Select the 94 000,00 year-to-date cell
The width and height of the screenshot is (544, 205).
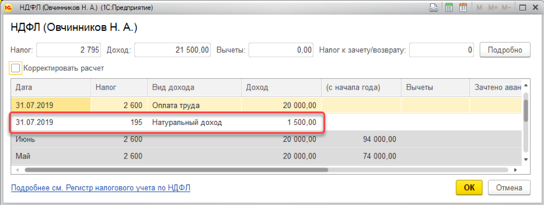coord(362,139)
